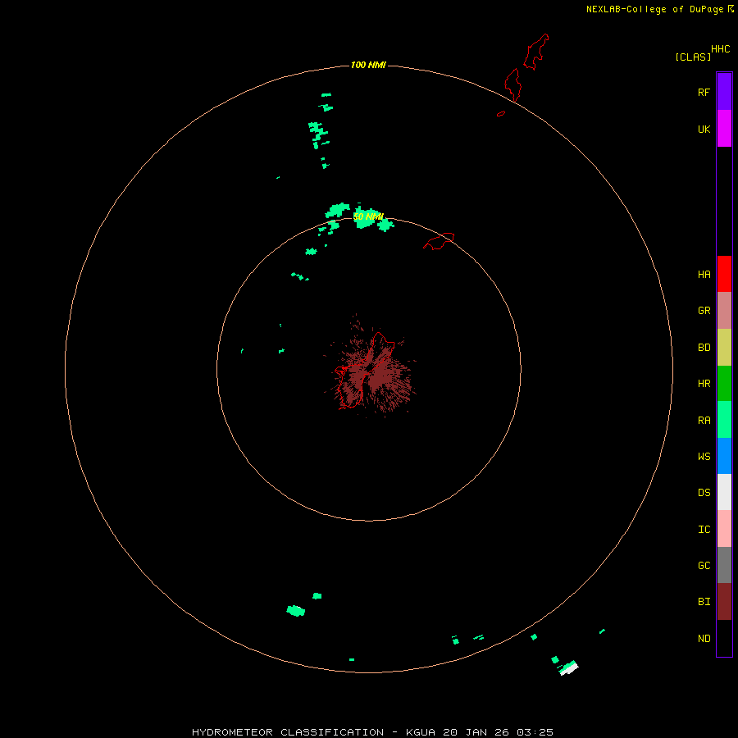Click the brown biological echo cluster at radar center
This screenshot has height=738, width=738.
tap(371, 371)
